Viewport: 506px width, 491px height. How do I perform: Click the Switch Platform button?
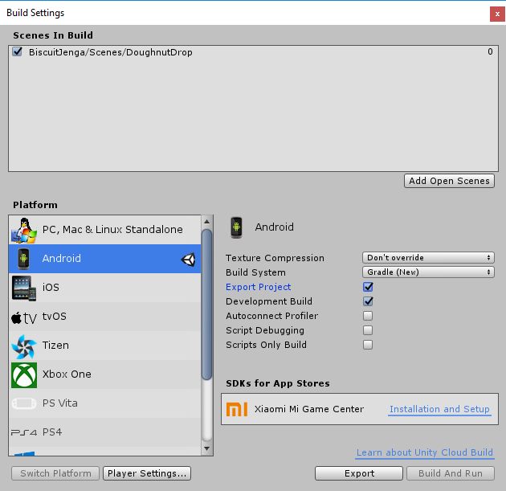[x=55, y=473]
